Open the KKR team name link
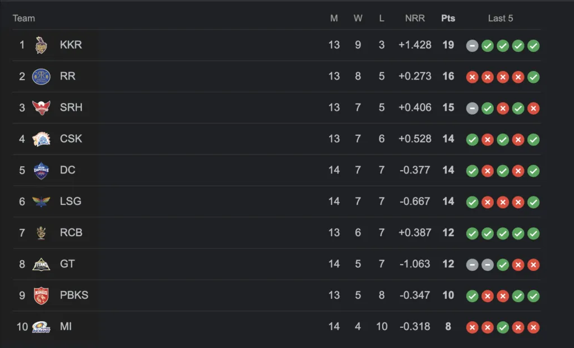The image size is (574, 348). pos(71,45)
